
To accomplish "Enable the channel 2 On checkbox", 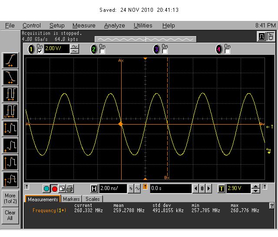I will (x=102, y=51).
